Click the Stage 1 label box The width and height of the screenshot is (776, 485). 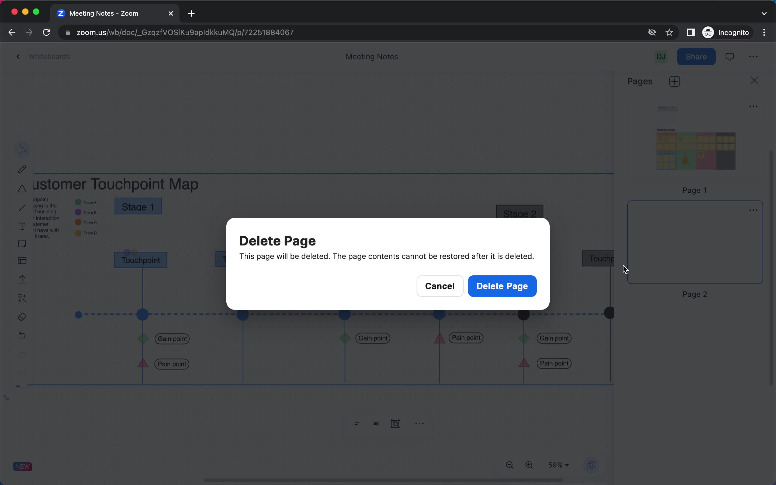(x=138, y=206)
